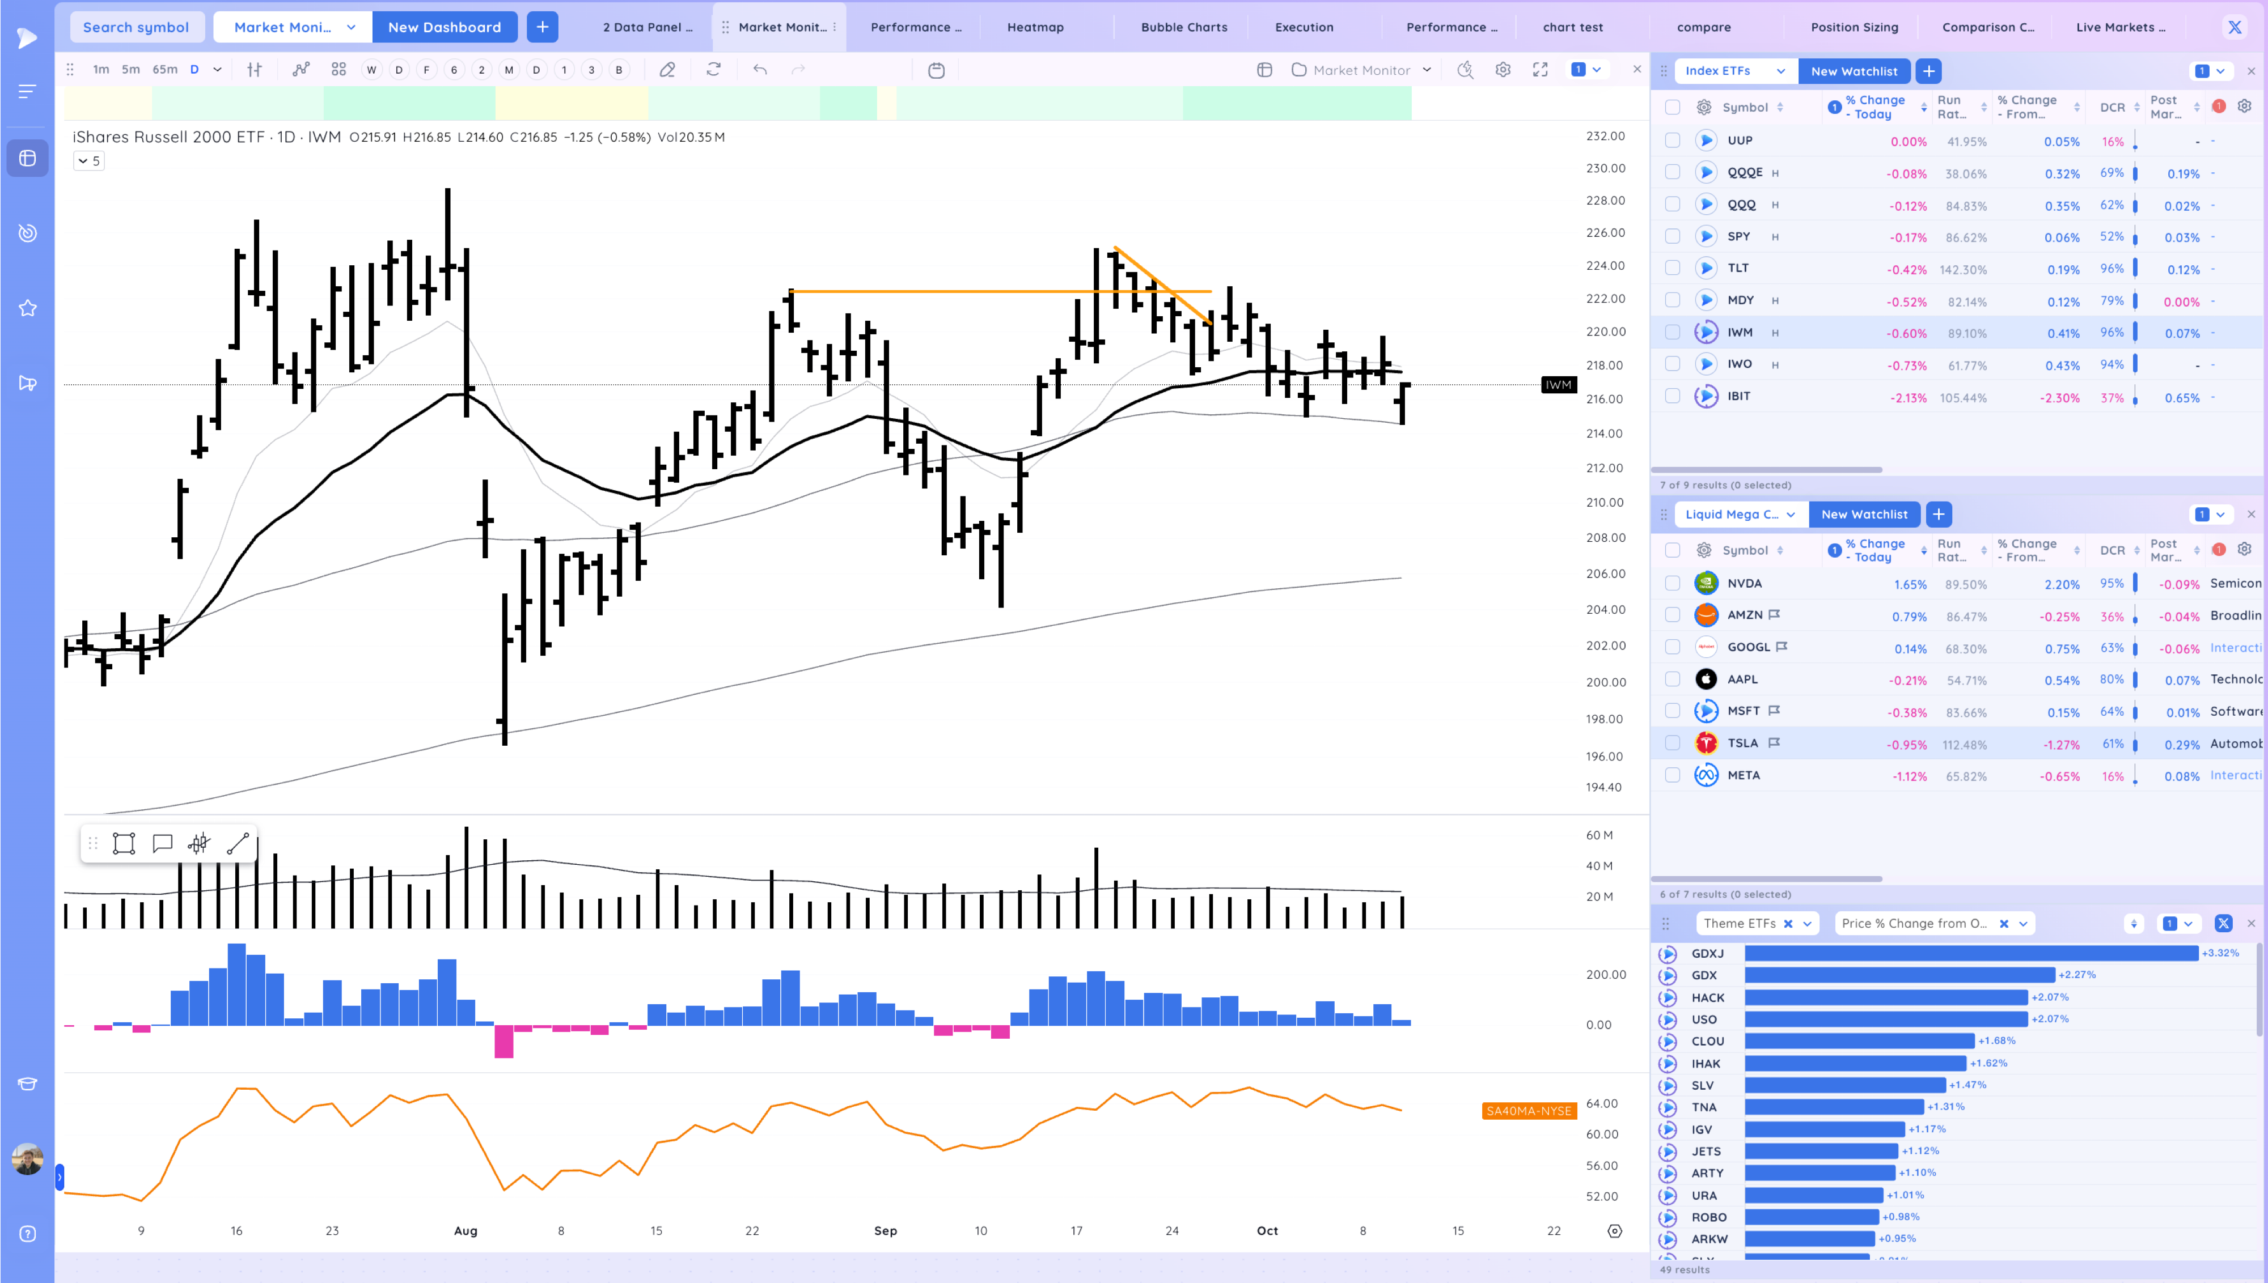Click the indicators icon in chart toolbar
The image size is (2268, 1283).
pos(301,70)
